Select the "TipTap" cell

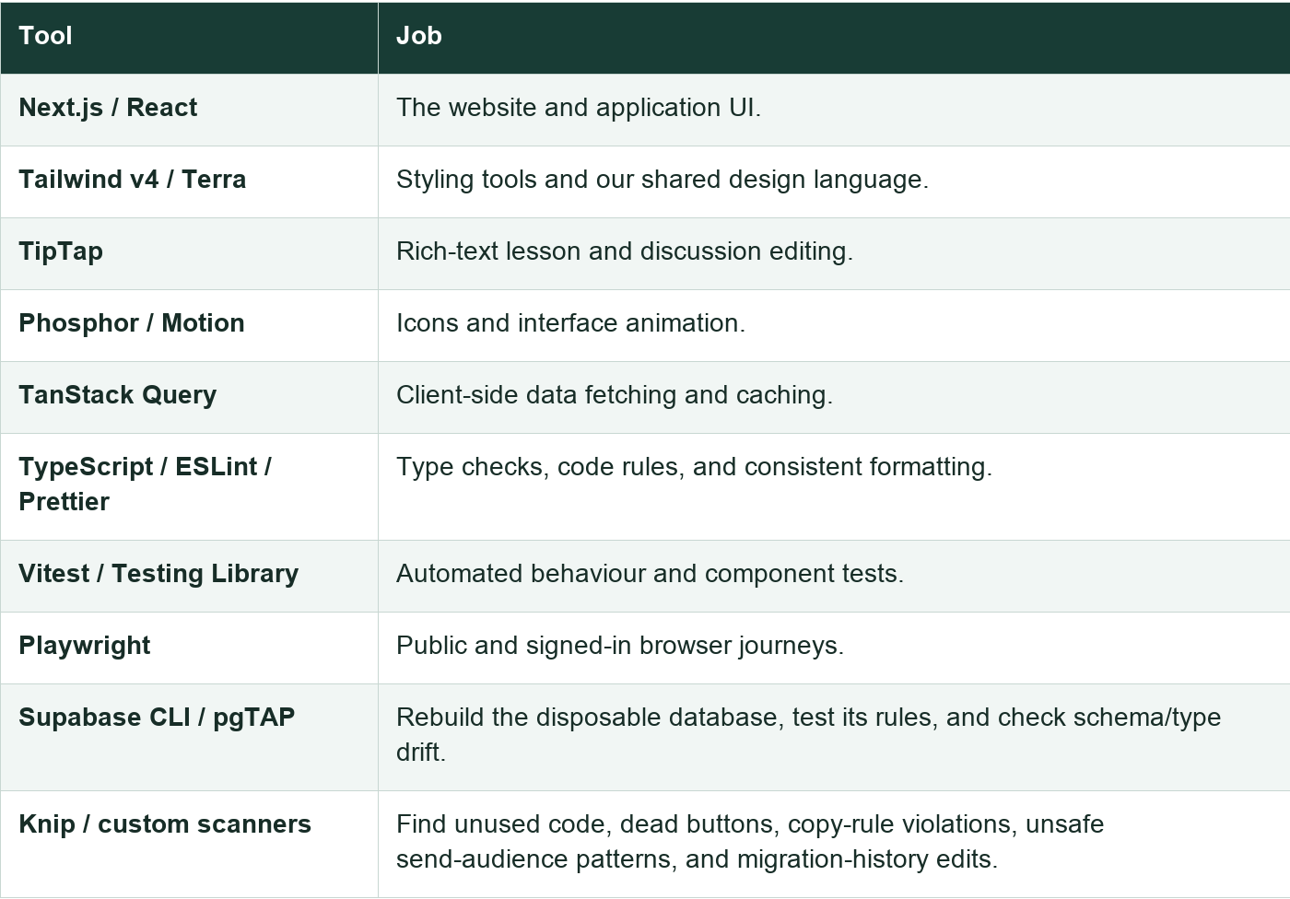click(189, 253)
